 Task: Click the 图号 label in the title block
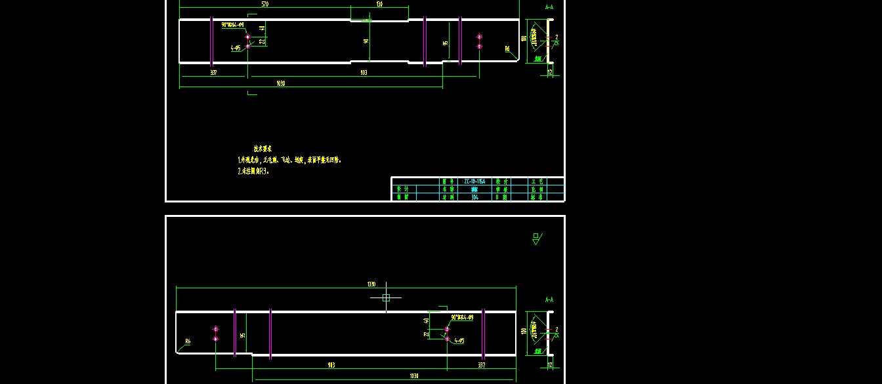click(448, 182)
